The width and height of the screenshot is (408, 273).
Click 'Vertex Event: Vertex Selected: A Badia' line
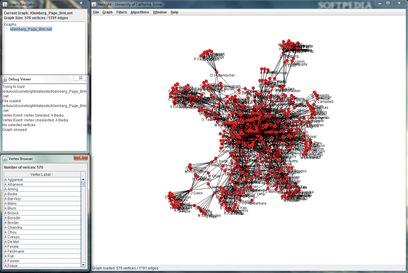pyautogui.click(x=33, y=115)
